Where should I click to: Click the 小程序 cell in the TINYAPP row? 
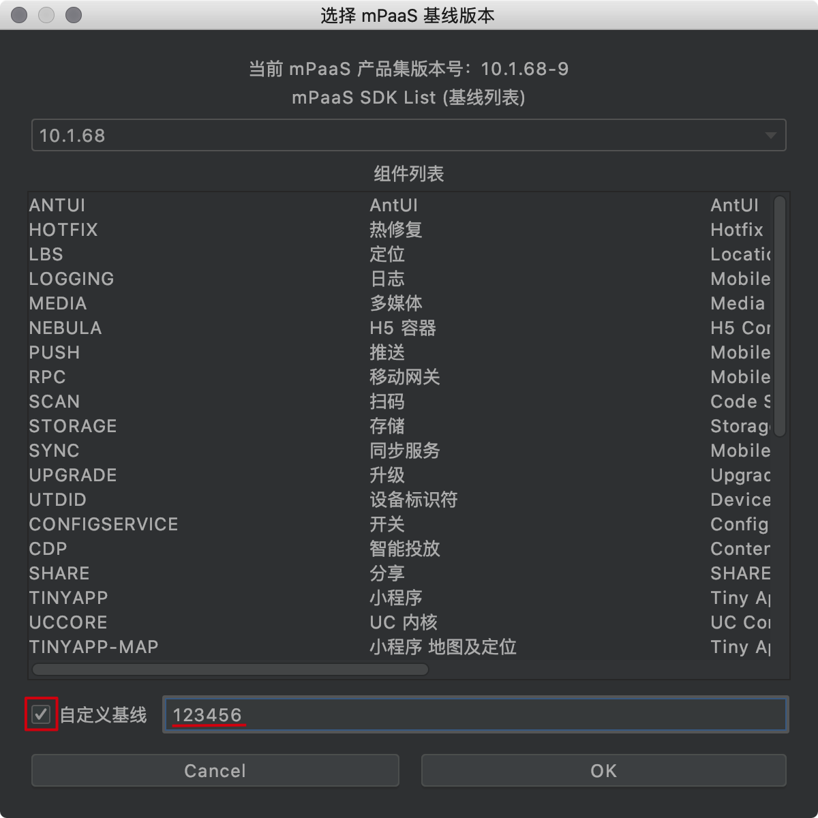click(x=396, y=598)
